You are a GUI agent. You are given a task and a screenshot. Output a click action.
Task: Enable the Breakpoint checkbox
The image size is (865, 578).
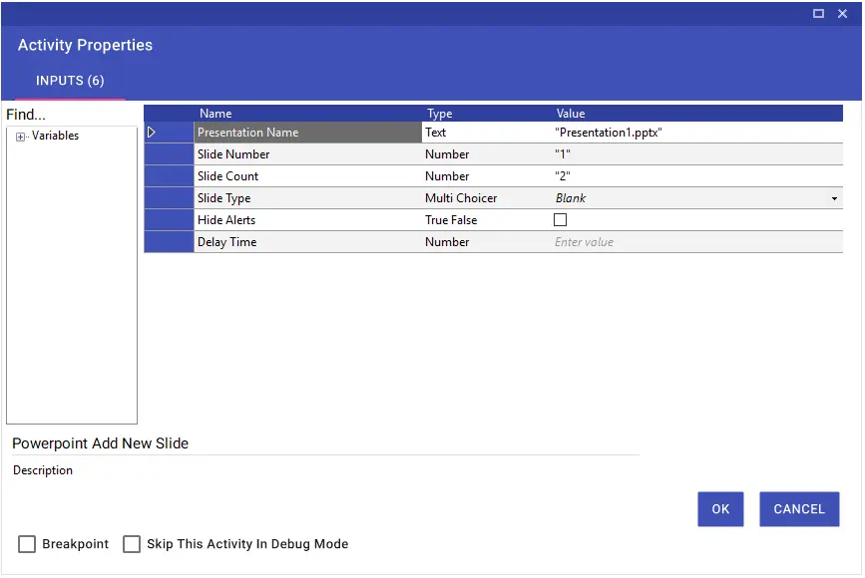coord(27,544)
